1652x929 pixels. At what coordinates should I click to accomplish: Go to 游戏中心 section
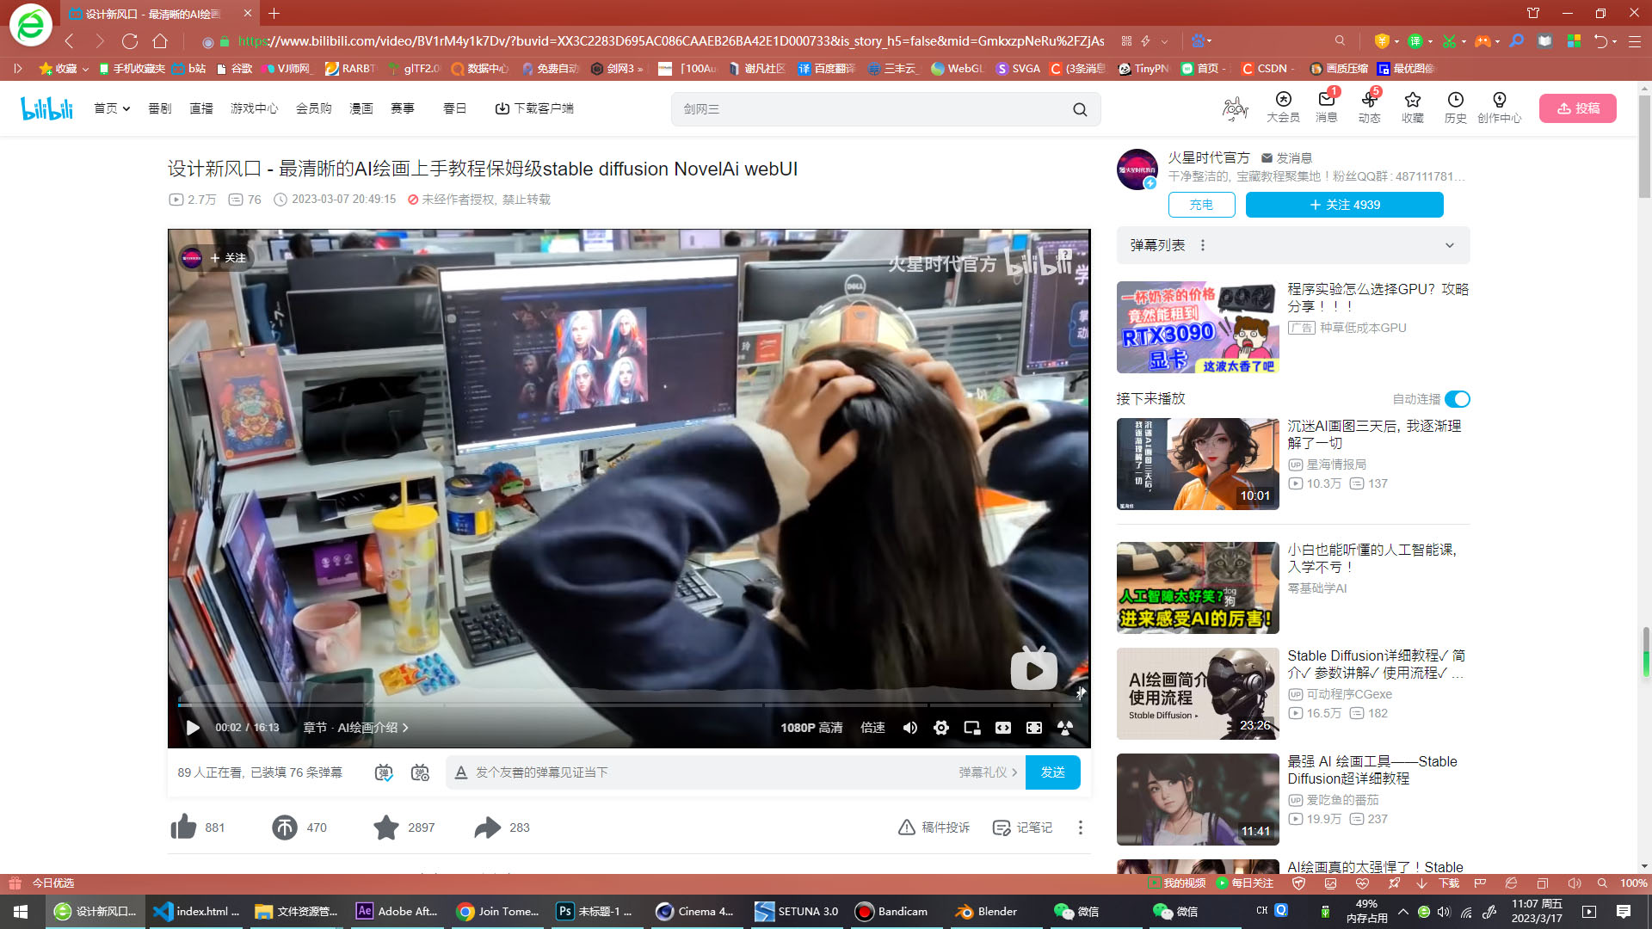(255, 108)
